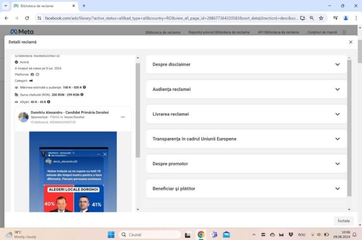Click info icon next to audience size
The width and height of the screenshot is (362, 240).
(84, 87)
